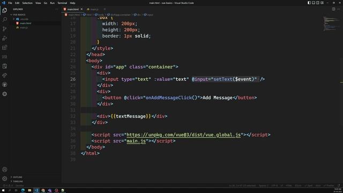
Task: Open the Run menu
Action: pyautogui.click(x=53, y=3)
